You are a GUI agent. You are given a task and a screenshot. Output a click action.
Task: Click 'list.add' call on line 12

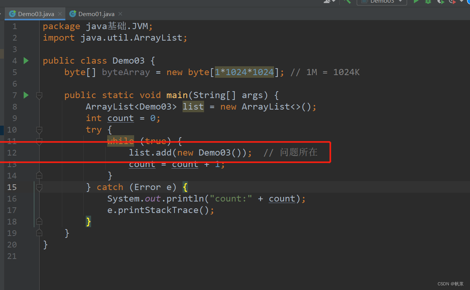(150, 152)
